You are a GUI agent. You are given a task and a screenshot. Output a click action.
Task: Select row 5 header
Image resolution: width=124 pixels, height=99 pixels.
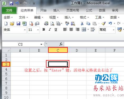click(6, 74)
